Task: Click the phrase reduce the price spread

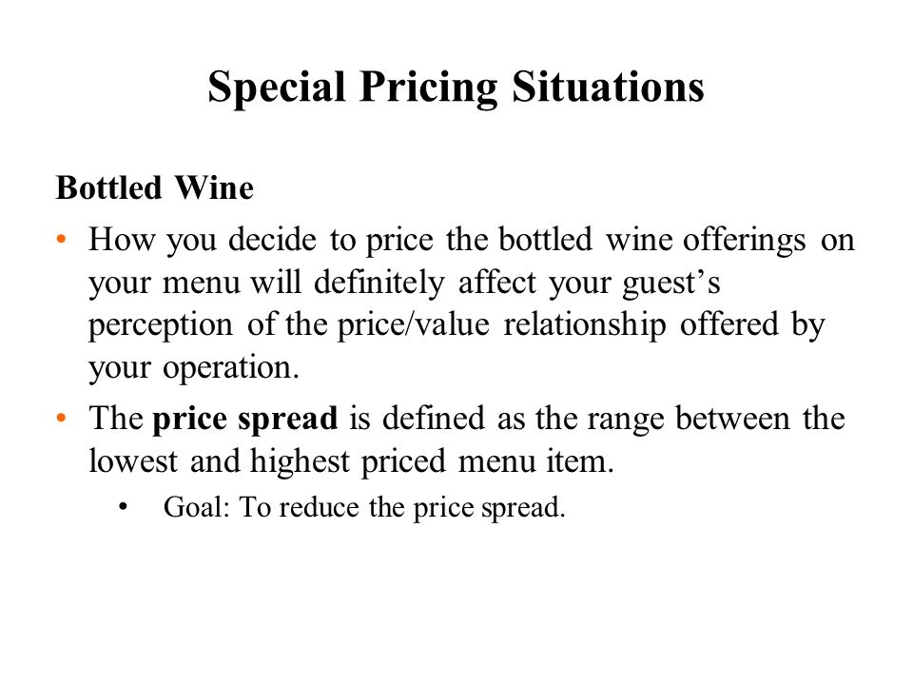Action: pos(422,507)
